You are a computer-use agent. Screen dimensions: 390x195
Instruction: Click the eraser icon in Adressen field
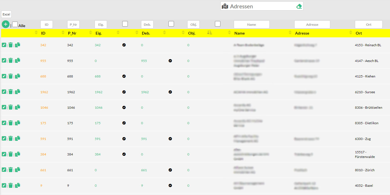coord(299,6)
